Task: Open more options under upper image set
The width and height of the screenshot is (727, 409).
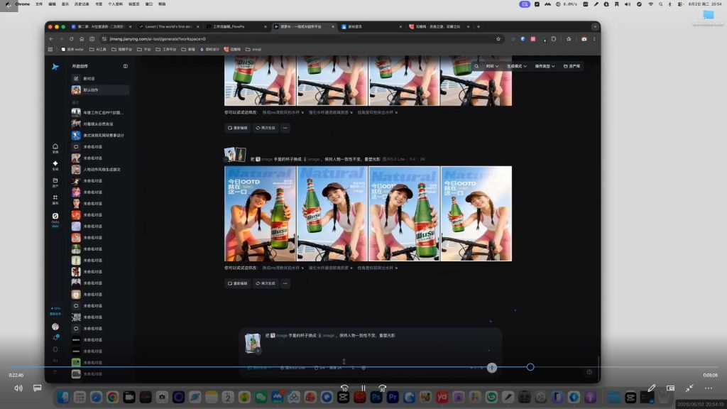Action: click(285, 128)
